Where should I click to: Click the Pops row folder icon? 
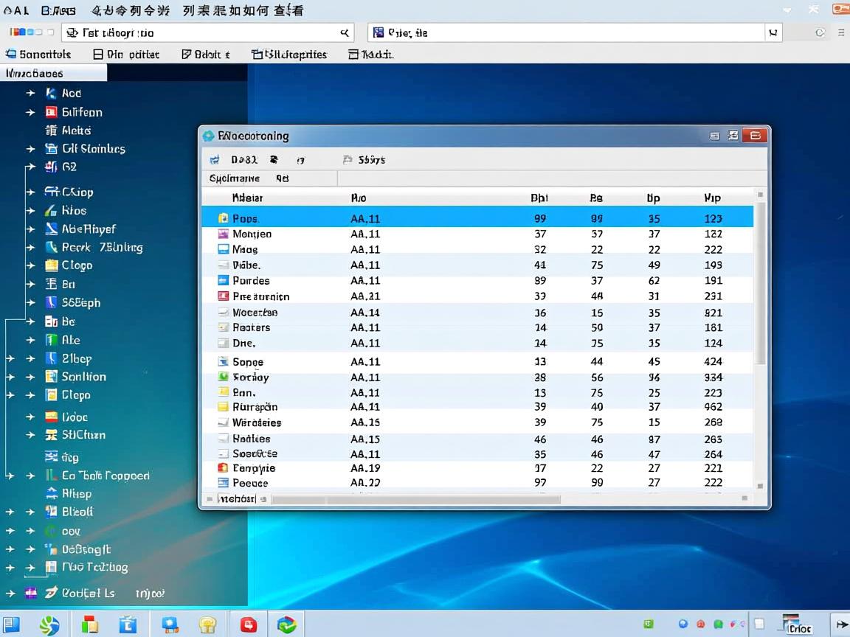click(224, 218)
